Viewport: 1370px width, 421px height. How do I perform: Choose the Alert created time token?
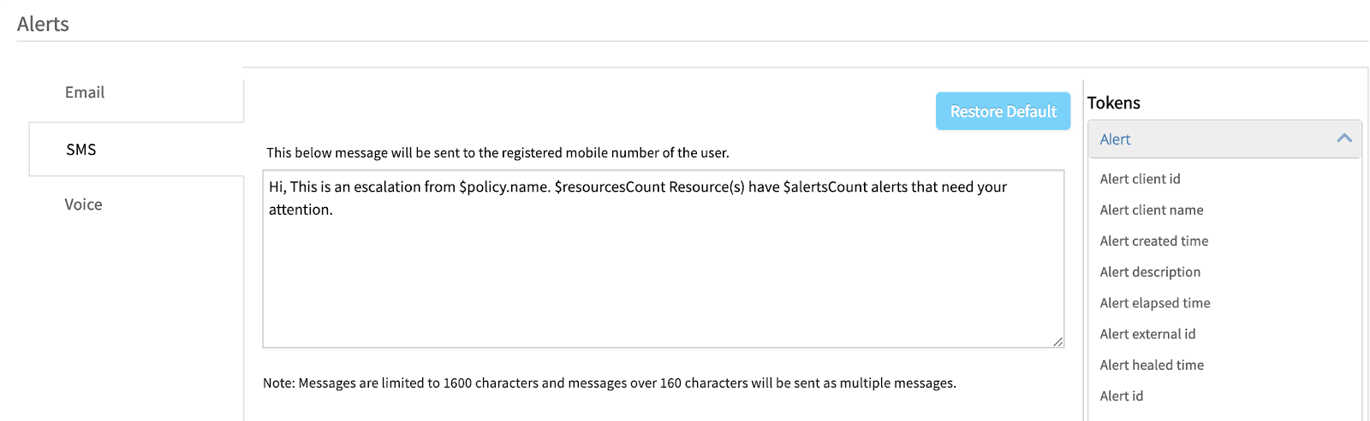[x=1153, y=241]
